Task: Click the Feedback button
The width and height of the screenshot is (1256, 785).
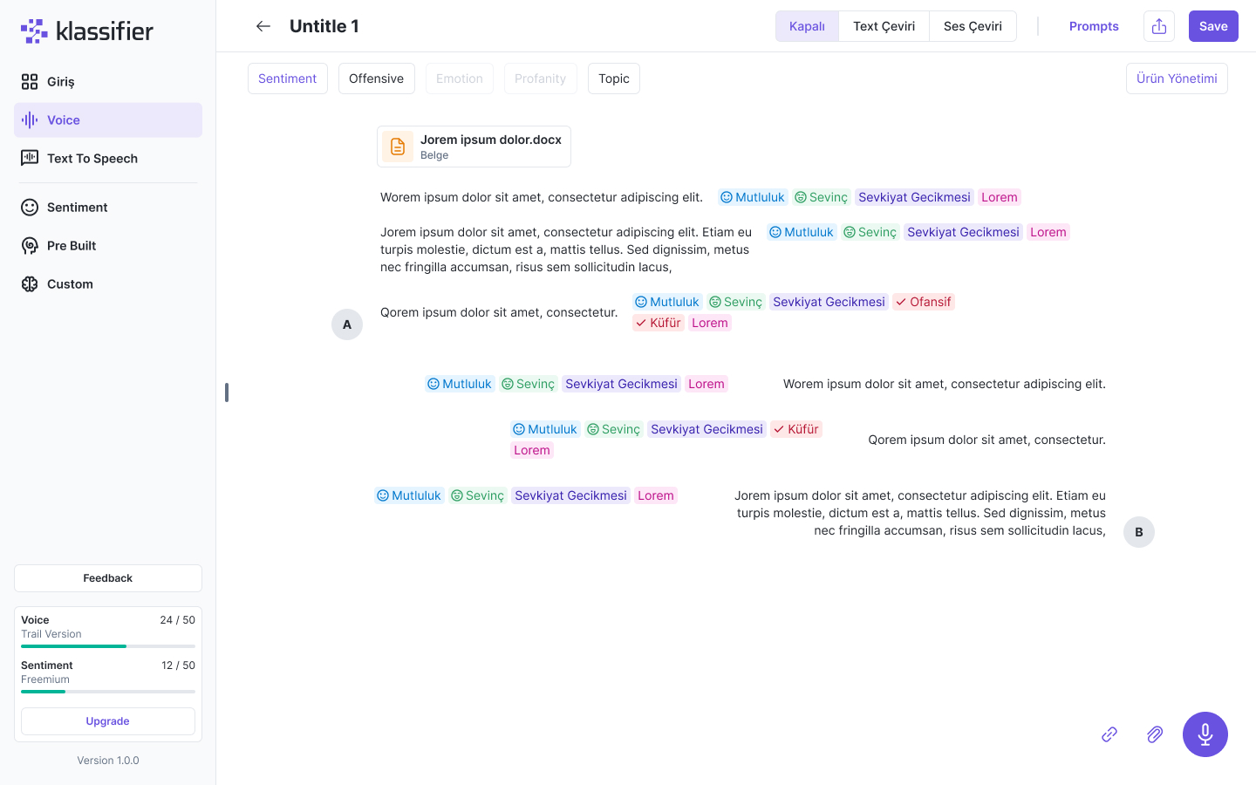Action: (x=108, y=578)
